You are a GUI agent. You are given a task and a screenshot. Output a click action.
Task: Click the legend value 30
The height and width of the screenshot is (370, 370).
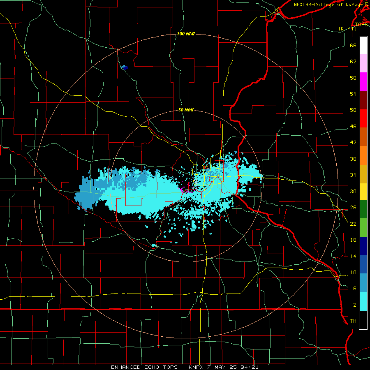[x=353, y=191]
